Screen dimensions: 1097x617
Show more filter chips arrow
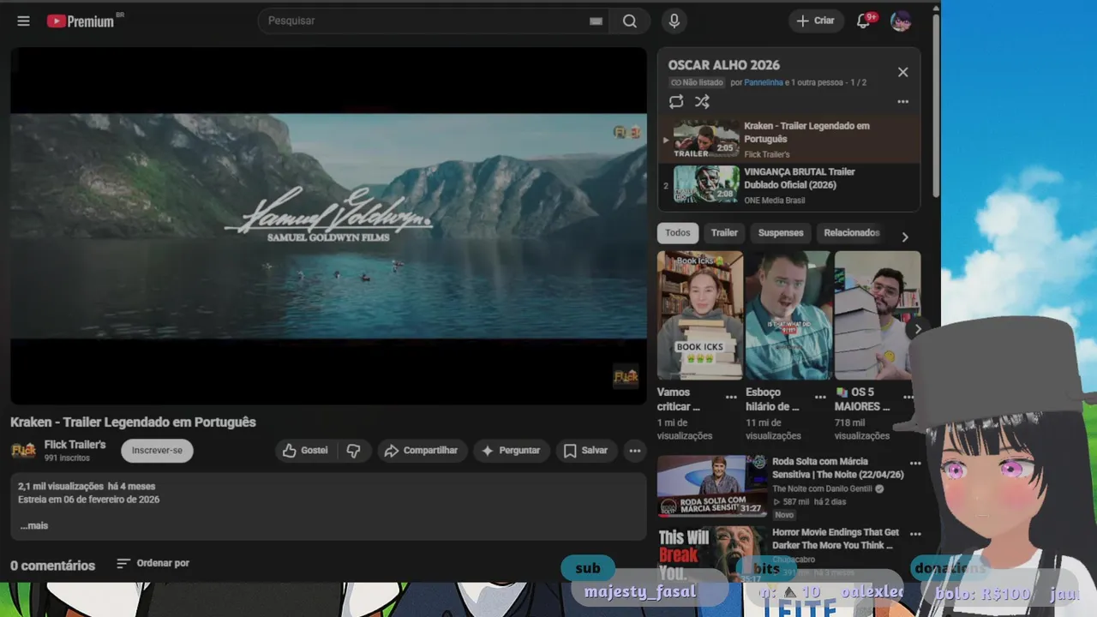(x=904, y=237)
